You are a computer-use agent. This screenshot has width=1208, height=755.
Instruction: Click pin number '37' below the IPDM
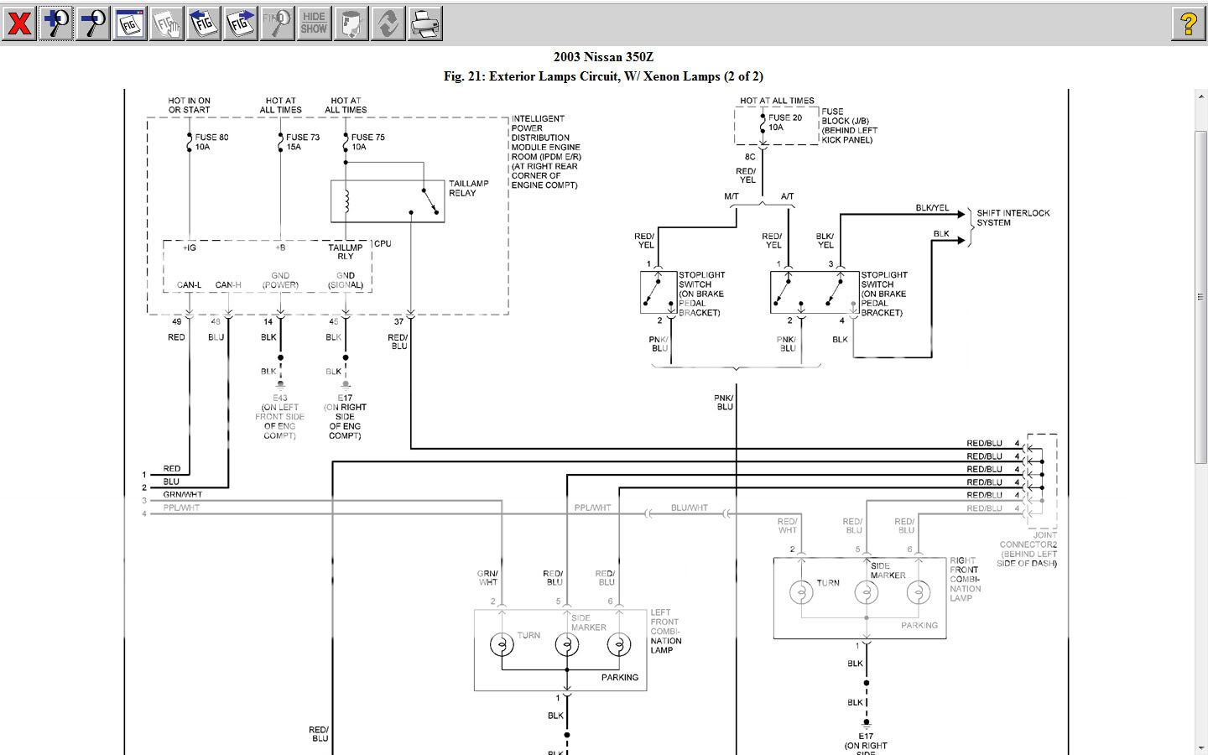coord(398,321)
